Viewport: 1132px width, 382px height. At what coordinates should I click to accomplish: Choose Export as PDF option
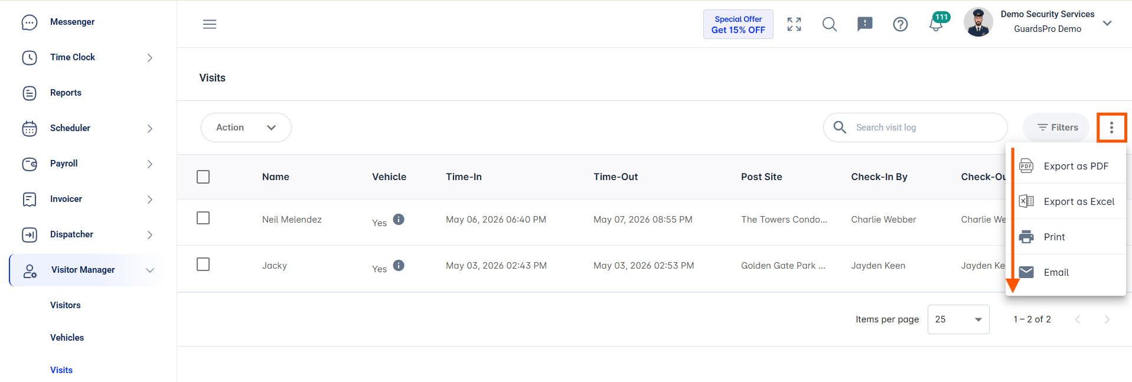point(1066,166)
